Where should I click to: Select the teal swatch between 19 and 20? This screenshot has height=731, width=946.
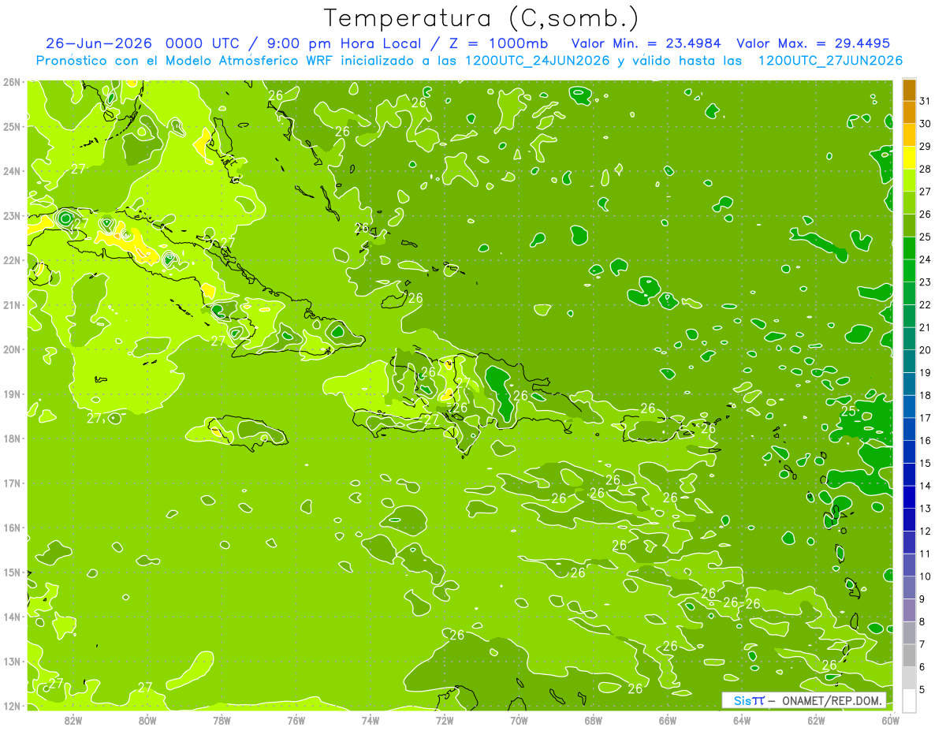click(x=909, y=361)
